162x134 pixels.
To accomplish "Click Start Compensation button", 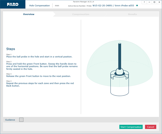I will point(131,127).
